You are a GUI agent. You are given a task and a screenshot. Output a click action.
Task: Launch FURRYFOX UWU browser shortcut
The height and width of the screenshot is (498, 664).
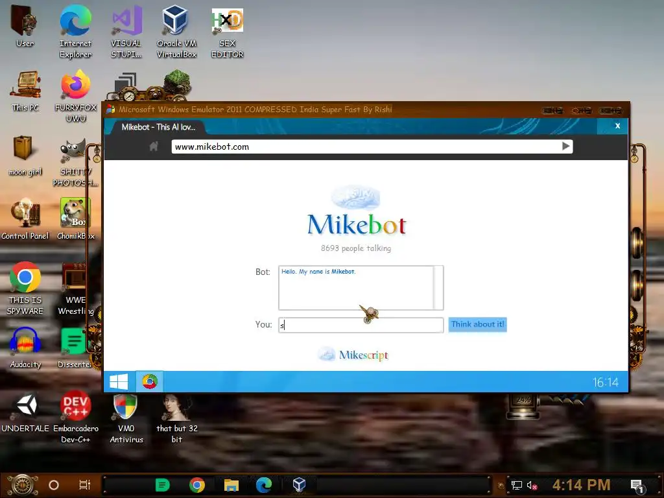[x=76, y=96]
